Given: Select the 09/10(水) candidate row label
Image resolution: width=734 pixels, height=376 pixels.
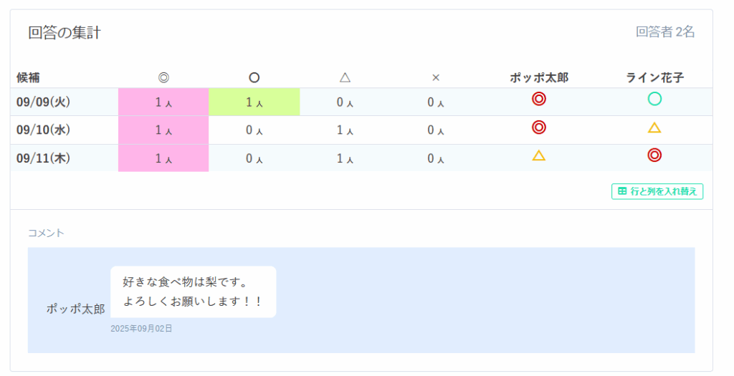Looking at the screenshot, I should [x=43, y=130].
